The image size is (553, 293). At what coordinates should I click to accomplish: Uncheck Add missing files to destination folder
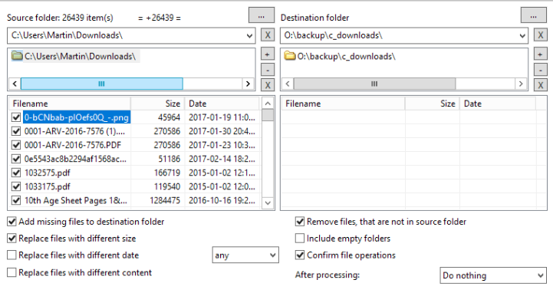pyautogui.click(x=12, y=222)
